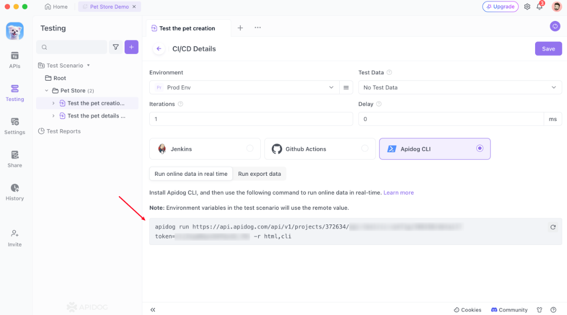Open the Share panel
The height and width of the screenshot is (315, 567).
15,158
